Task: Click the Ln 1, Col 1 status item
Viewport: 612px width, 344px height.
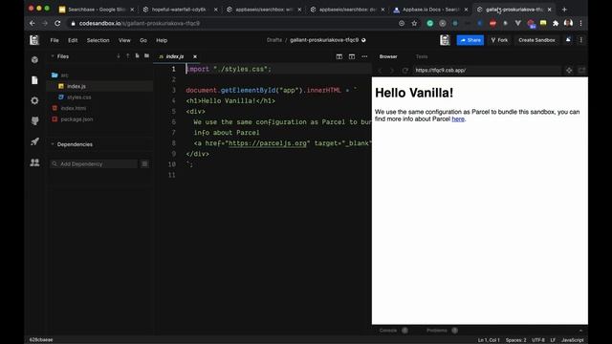Action: click(489, 340)
